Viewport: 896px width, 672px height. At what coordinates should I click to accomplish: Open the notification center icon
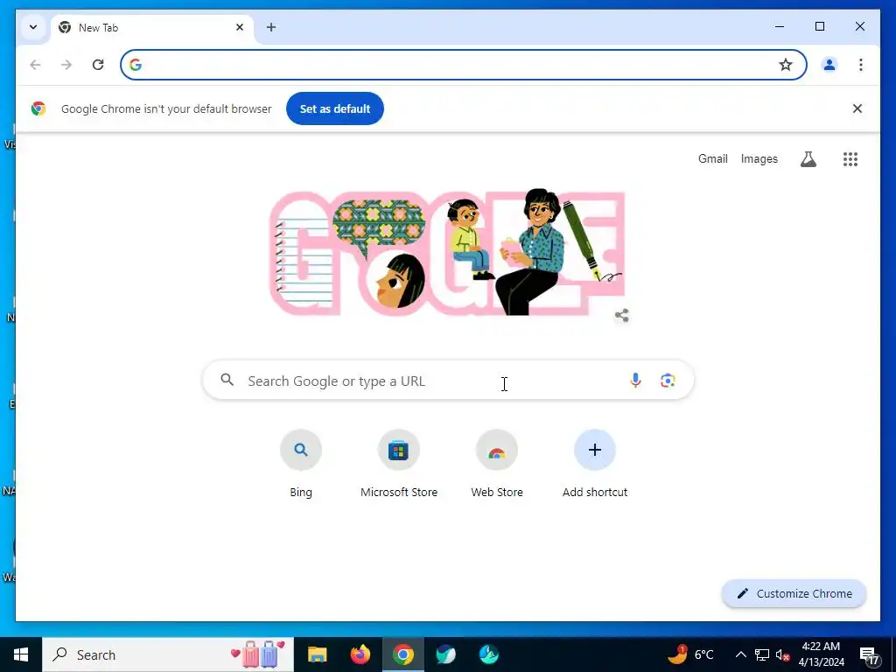pos(869,656)
